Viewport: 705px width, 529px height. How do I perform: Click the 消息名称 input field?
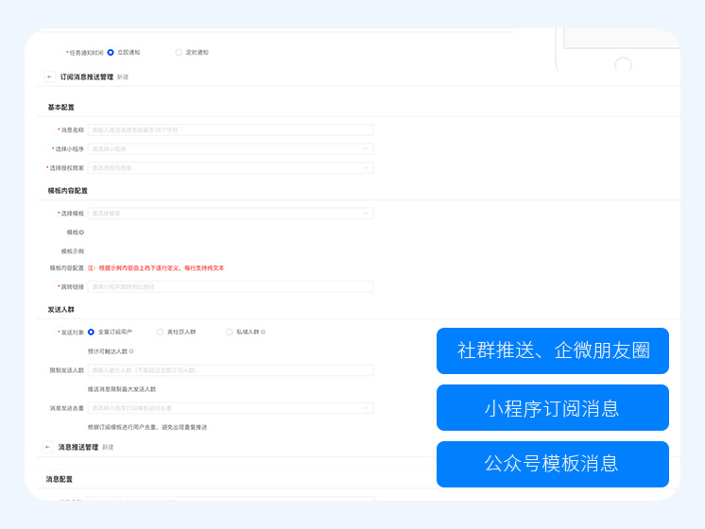tap(231, 130)
